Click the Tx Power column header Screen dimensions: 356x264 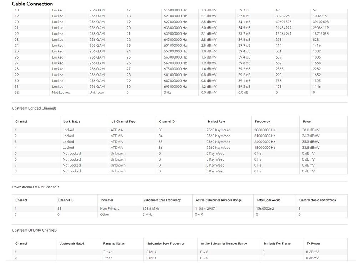(313, 244)
